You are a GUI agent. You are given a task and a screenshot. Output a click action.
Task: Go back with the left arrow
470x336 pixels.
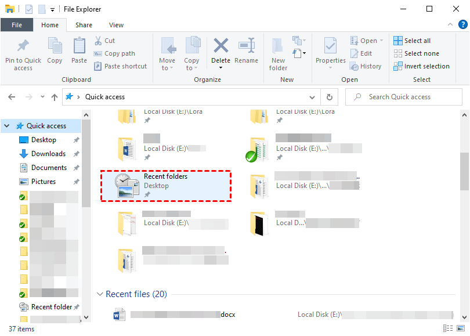pos(12,97)
